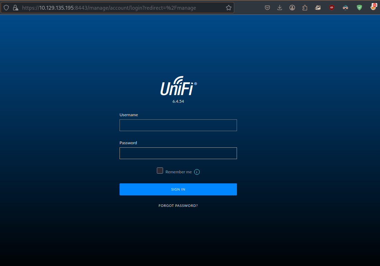This screenshot has width=380, height=266.
Task: Click the Privacy Badger extension icon
Action: [x=318, y=8]
